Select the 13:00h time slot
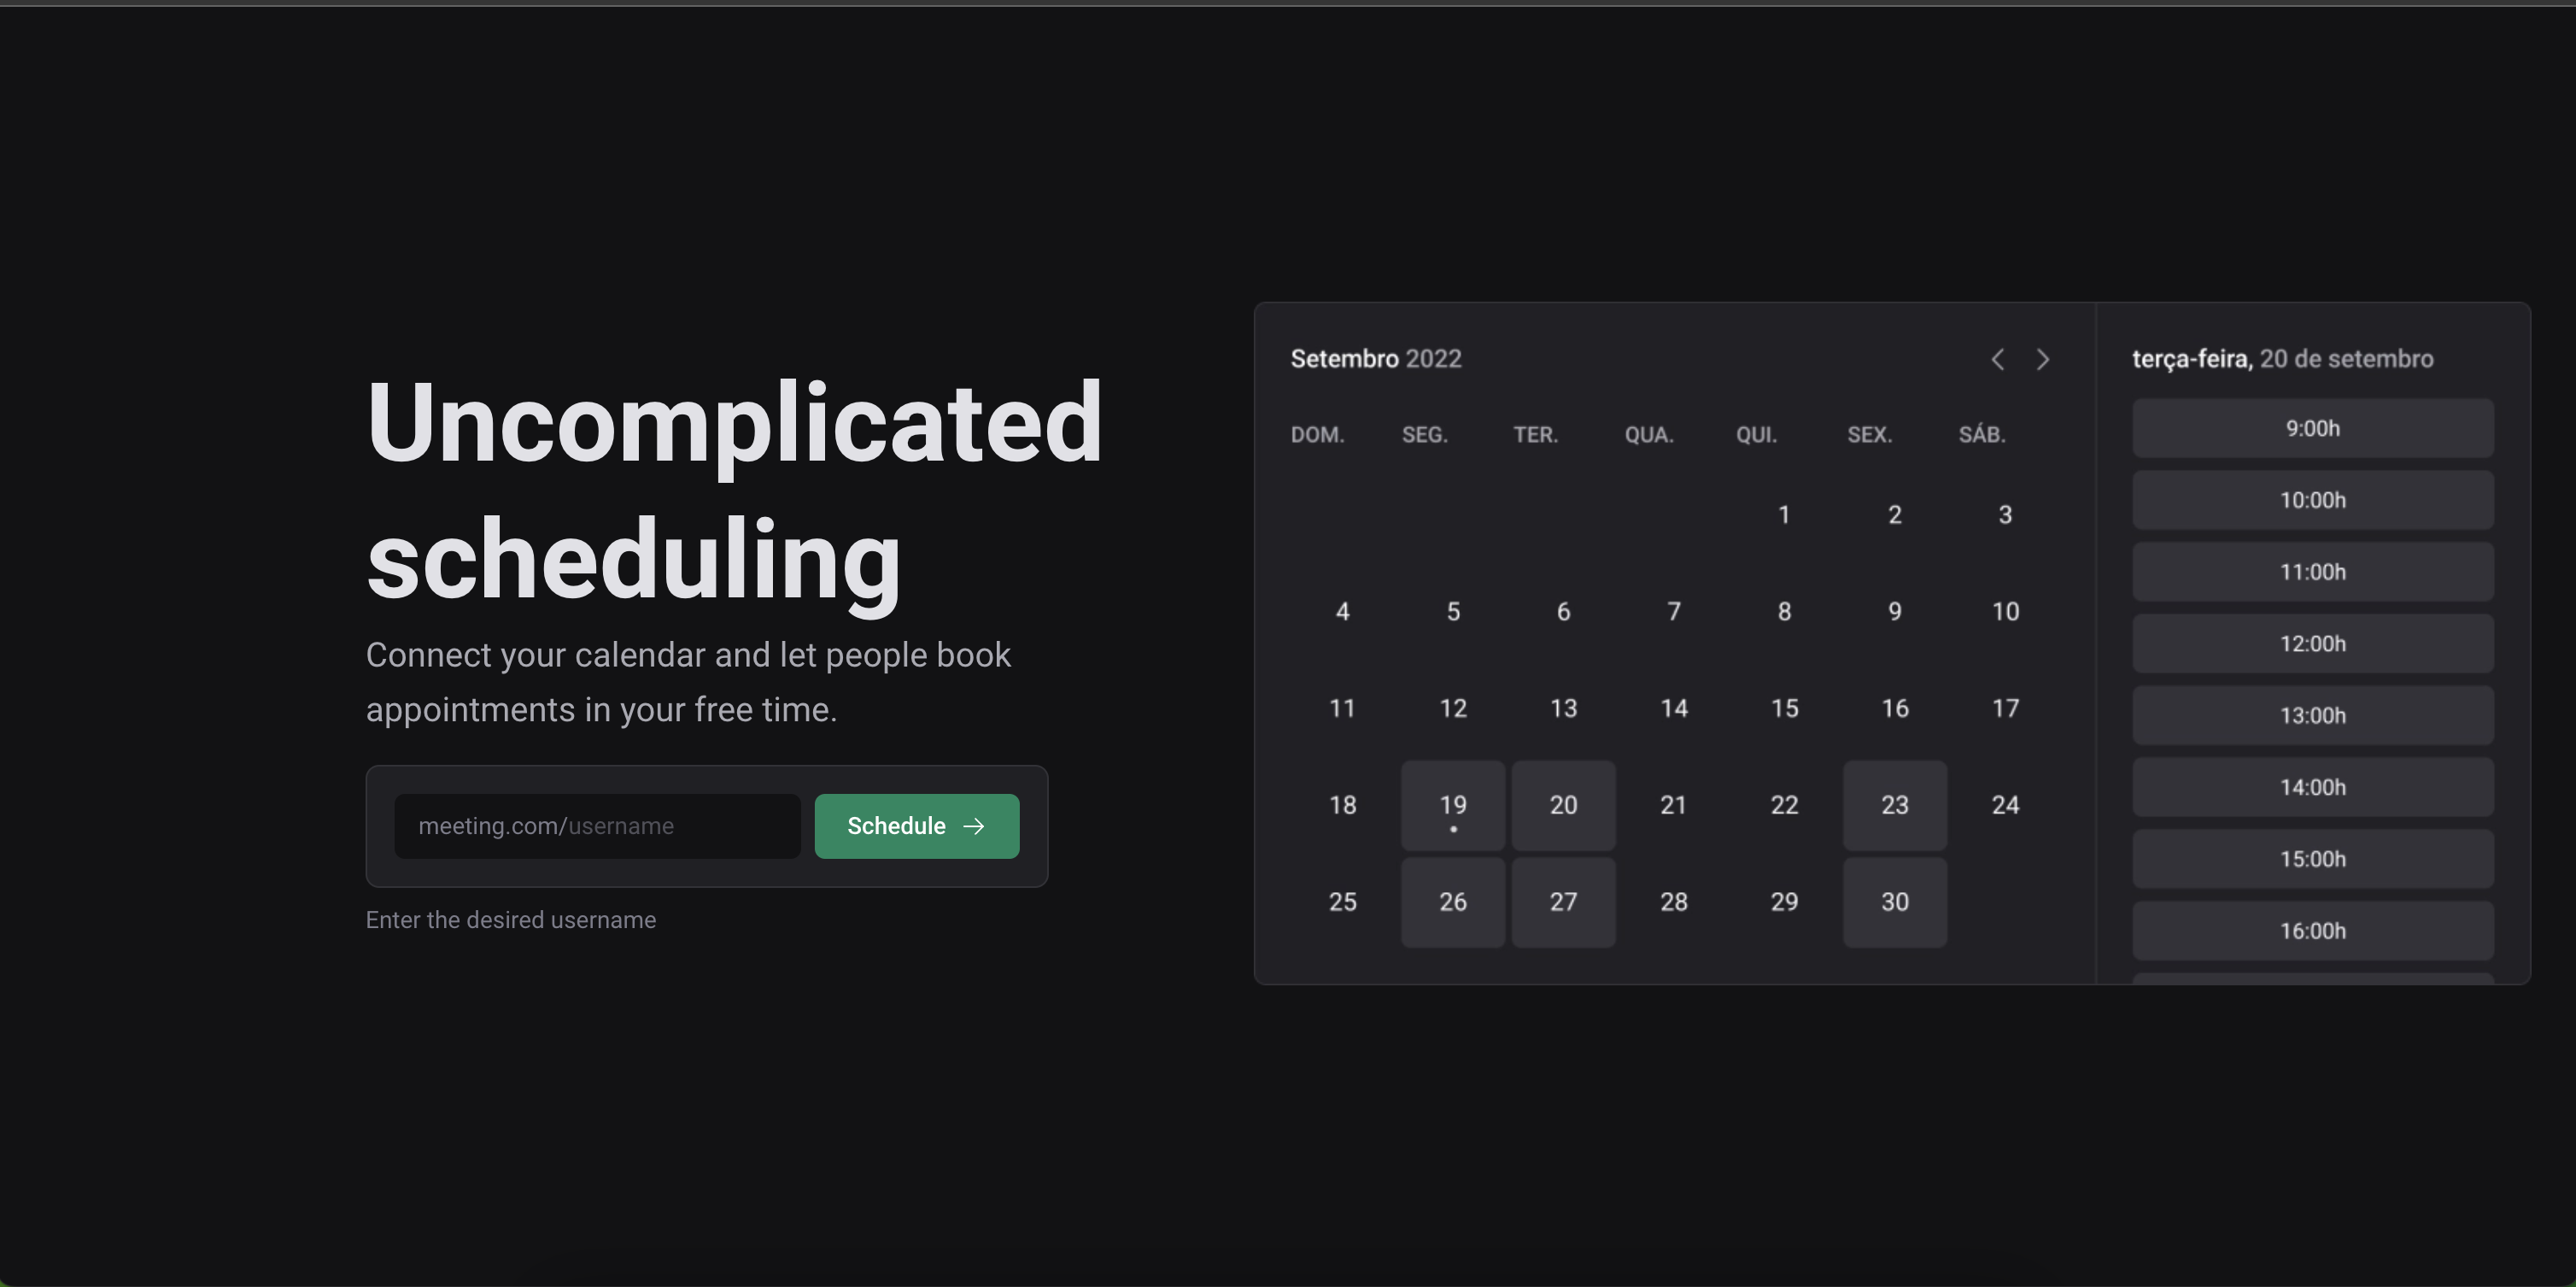 2313,717
